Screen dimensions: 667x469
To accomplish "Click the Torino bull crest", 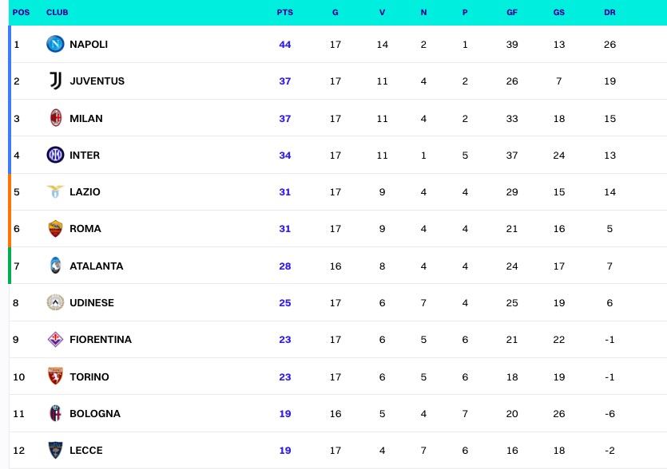I will (x=55, y=376).
